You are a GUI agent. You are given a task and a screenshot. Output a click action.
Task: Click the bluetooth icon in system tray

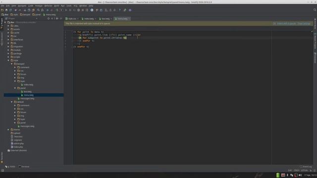[x=287, y=175]
